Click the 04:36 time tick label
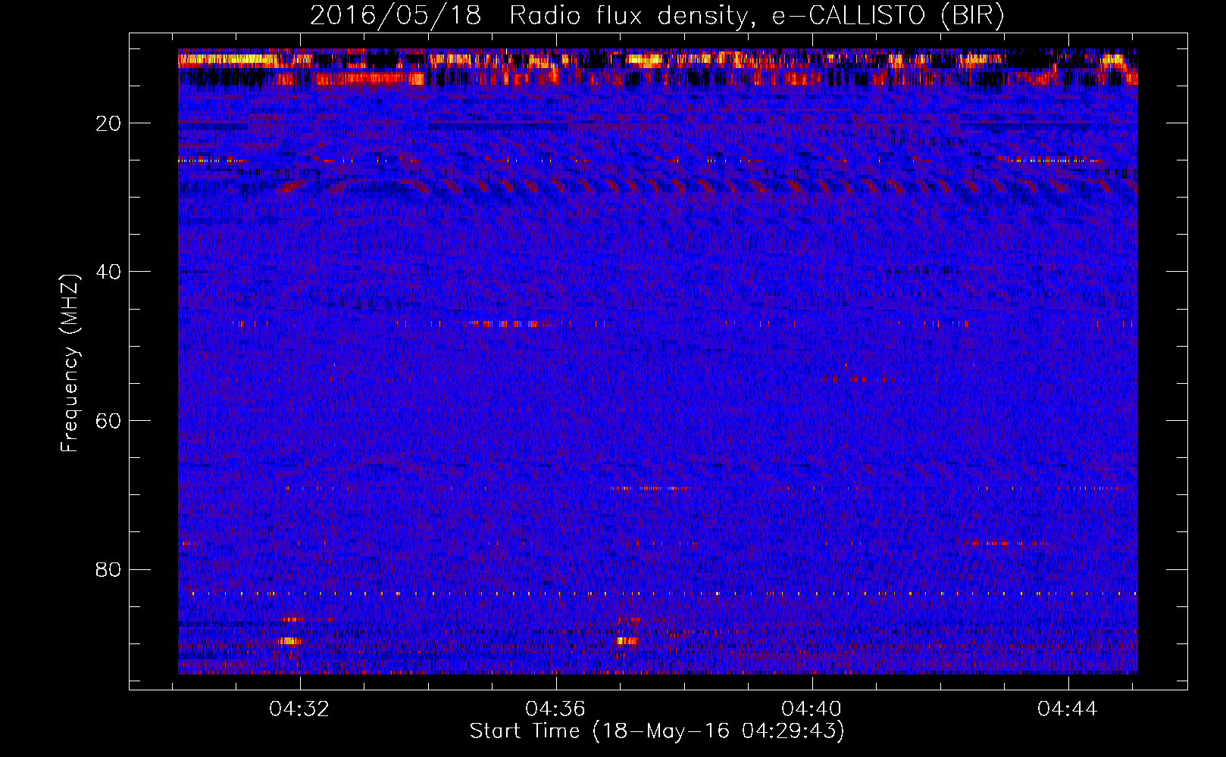Screen dimensions: 1226x757 point(555,709)
